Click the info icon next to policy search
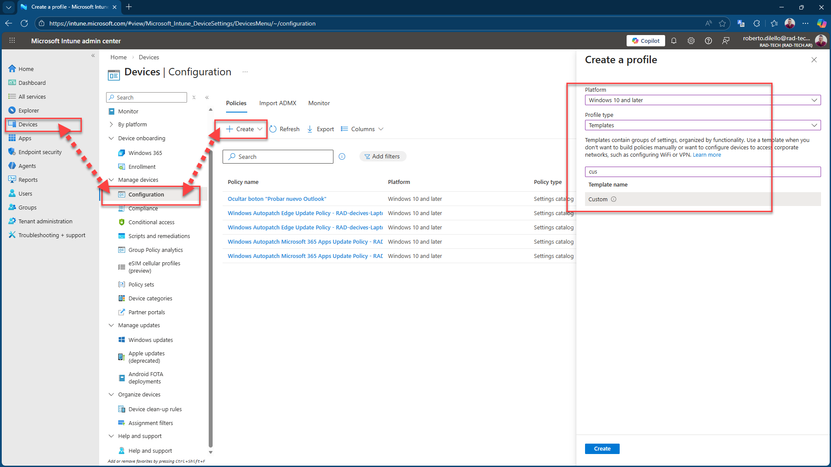831x467 pixels. point(342,157)
